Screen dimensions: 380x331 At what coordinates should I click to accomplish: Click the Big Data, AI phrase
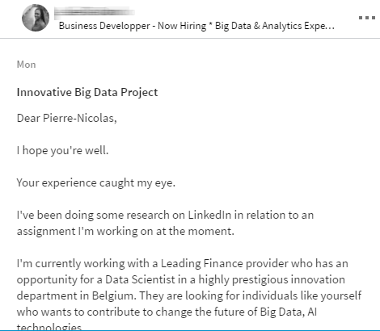[x=289, y=312]
